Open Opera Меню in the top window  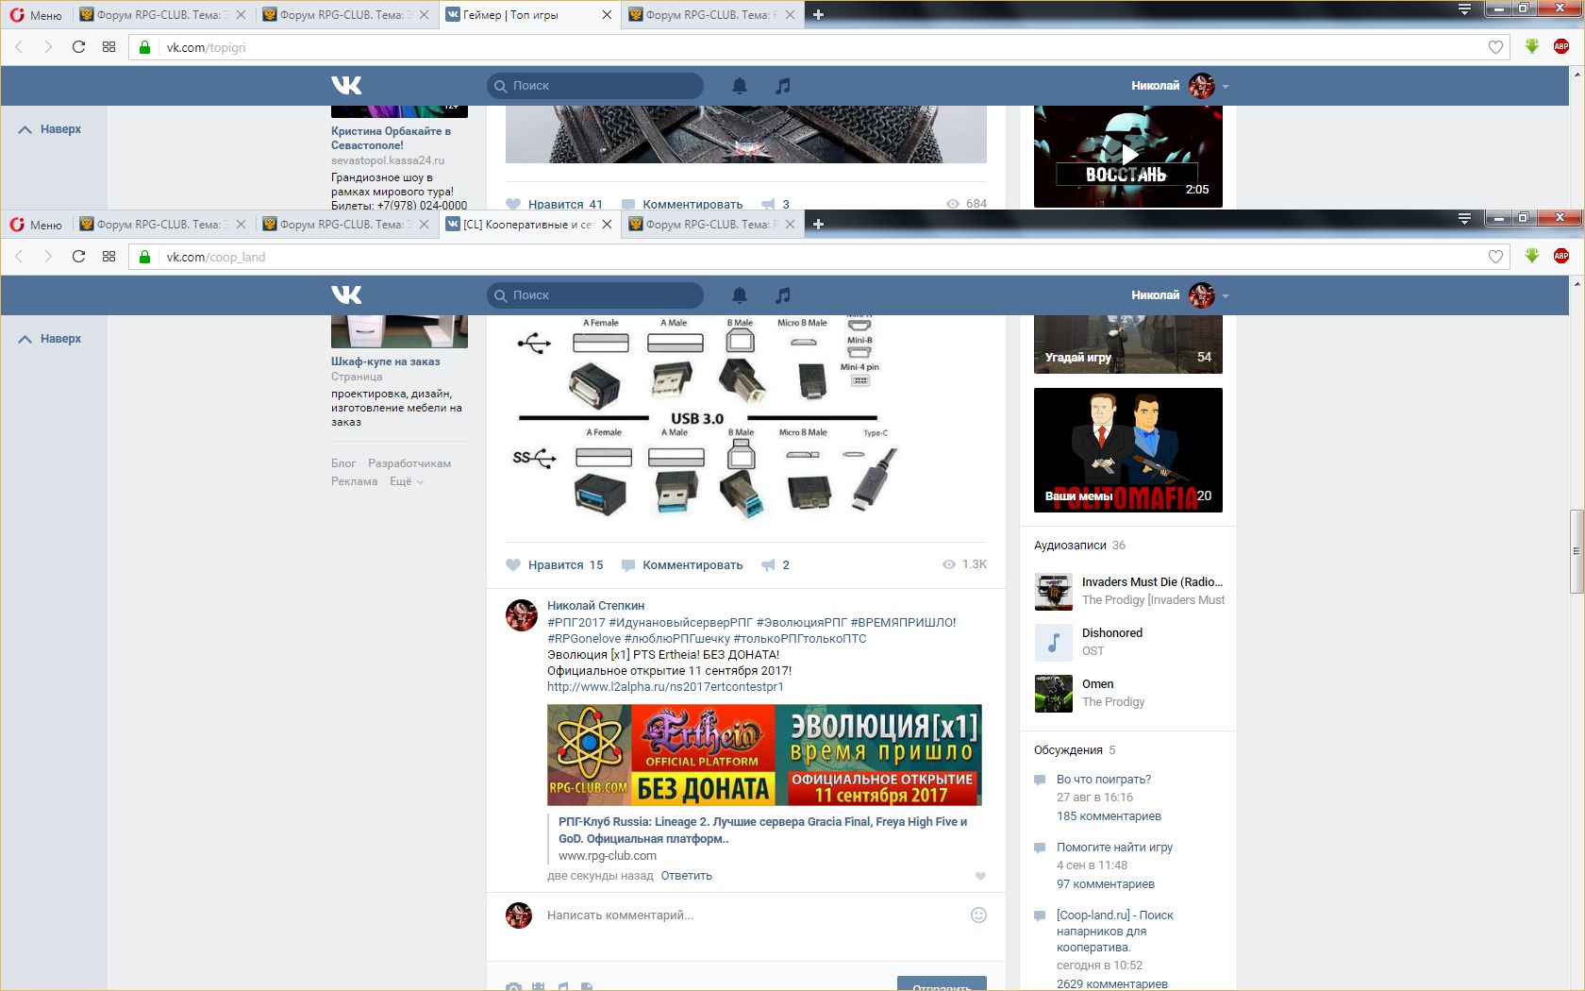(36, 14)
